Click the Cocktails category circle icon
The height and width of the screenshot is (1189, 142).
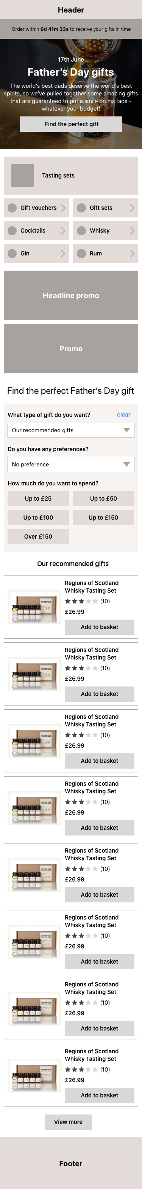point(12,230)
